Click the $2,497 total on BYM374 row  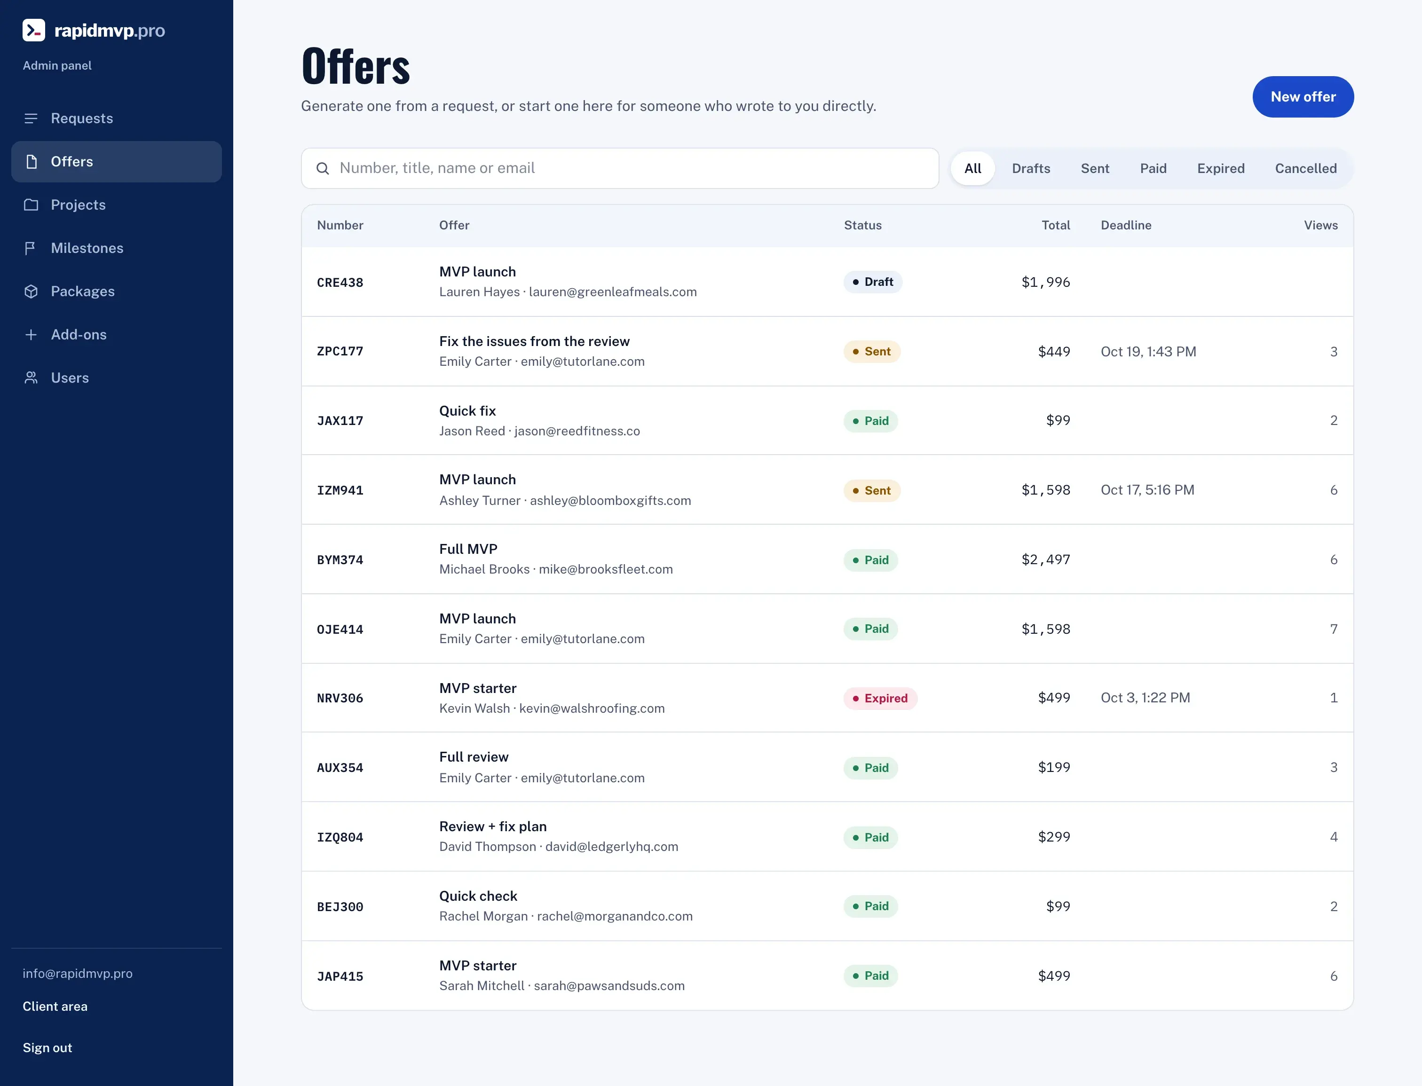click(x=1046, y=560)
